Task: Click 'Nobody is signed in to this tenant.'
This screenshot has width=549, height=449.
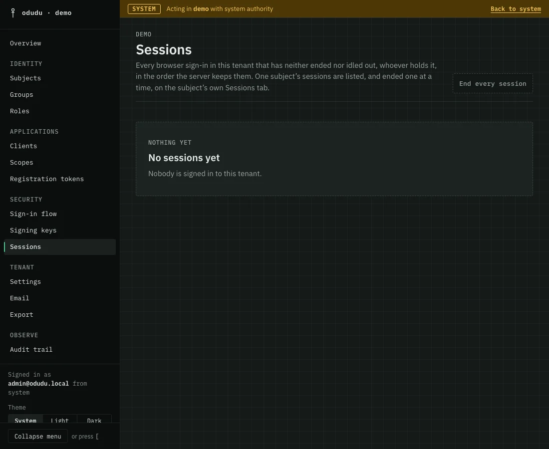Action: [x=205, y=174]
